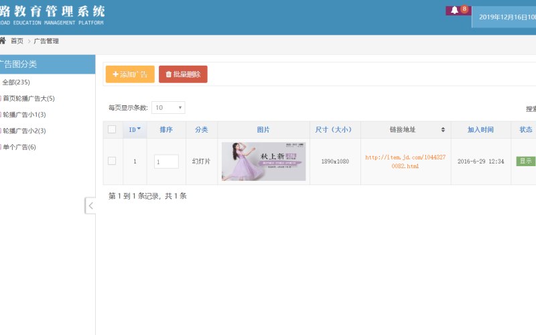Click the 排序 column header
Screen dimensions: 536x335
pos(166,129)
